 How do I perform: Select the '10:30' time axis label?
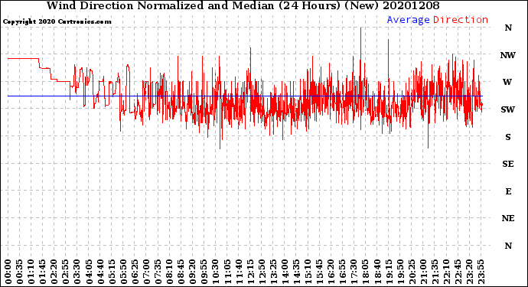pos(216,272)
